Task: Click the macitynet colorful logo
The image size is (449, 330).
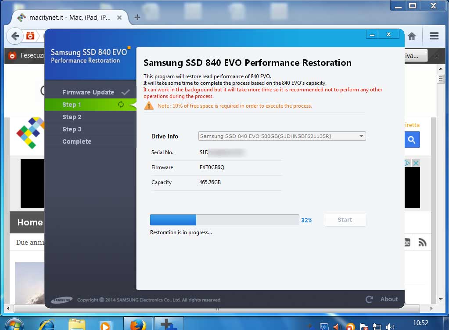Action: [x=31, y=133]
